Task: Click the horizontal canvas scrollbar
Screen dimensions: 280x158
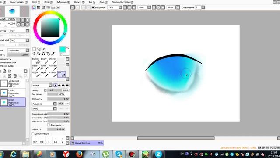Action: [x=176, y=138]
